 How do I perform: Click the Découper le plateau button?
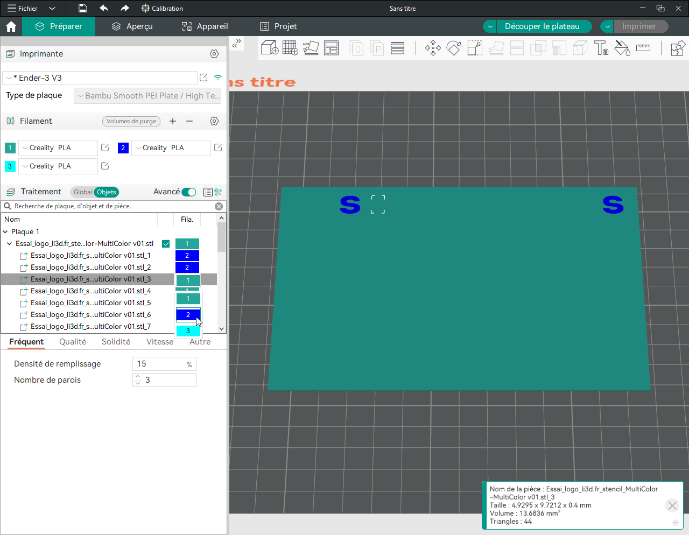[542, 26]
